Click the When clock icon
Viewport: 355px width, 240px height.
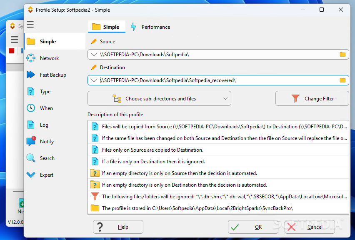[x=31, y=108]
